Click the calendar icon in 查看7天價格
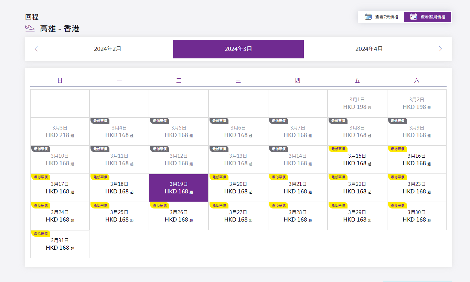The height and width of the screenshot is (282, 470). [368, 16]
